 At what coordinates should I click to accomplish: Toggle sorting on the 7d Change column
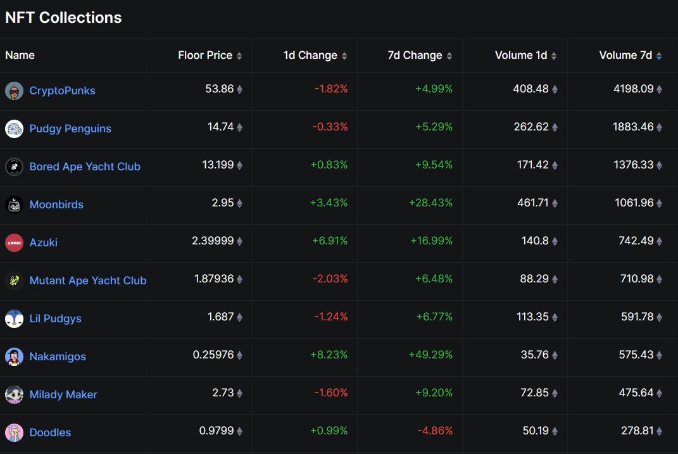451,55
